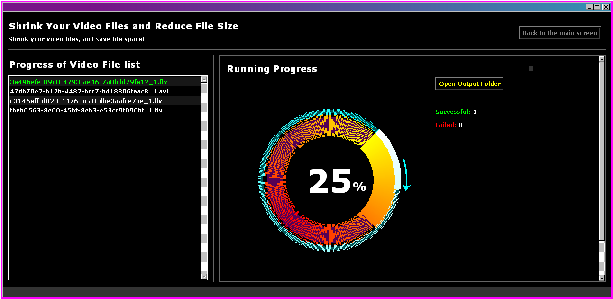
Task: Click the file list scroll up arrow
Action: click(204, 80)
